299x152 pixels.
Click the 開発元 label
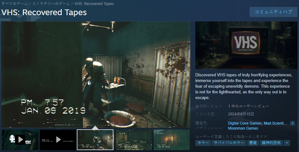[x=201, y=123]
